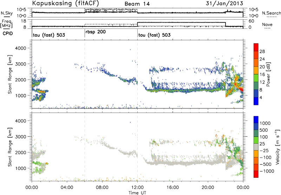Select the "28" value on the Power colorbar
The height and width of the screenshot is (195, 281).
[262, 51]
